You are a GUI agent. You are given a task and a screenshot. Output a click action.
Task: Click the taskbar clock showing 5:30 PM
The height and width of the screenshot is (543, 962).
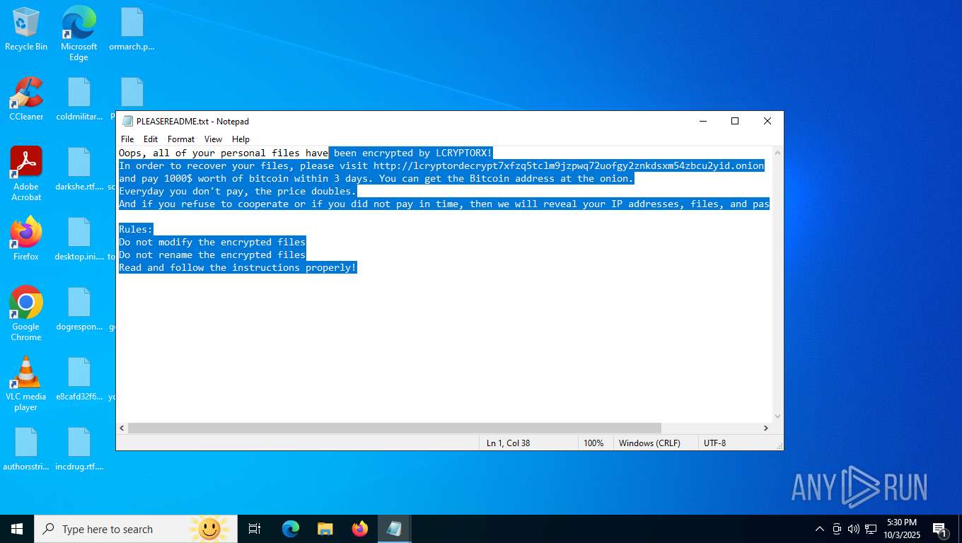click(902, 529)
